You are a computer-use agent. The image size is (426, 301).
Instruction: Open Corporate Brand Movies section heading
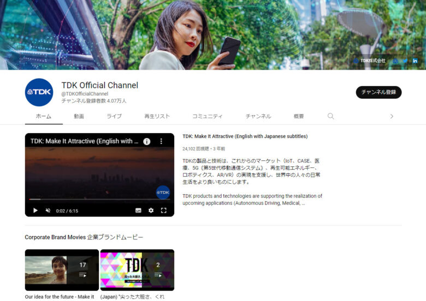[x=84, y=237]
